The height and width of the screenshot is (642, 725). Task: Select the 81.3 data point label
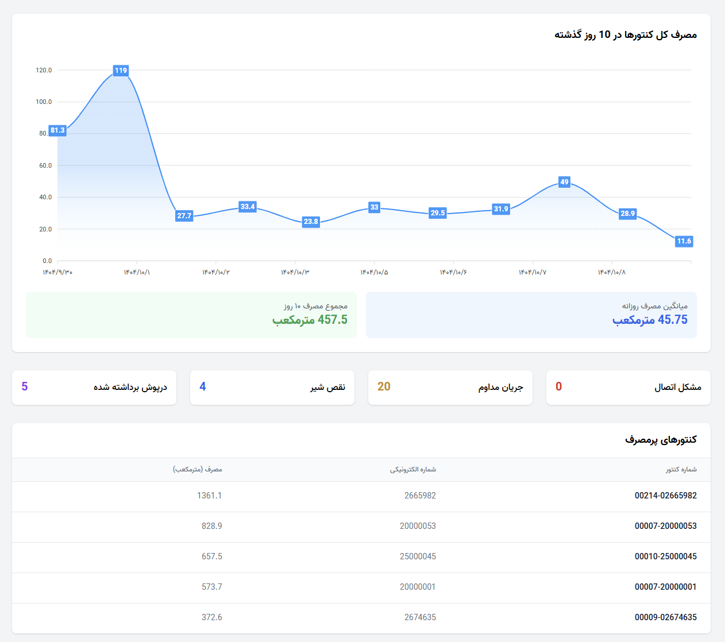[57, 130]
